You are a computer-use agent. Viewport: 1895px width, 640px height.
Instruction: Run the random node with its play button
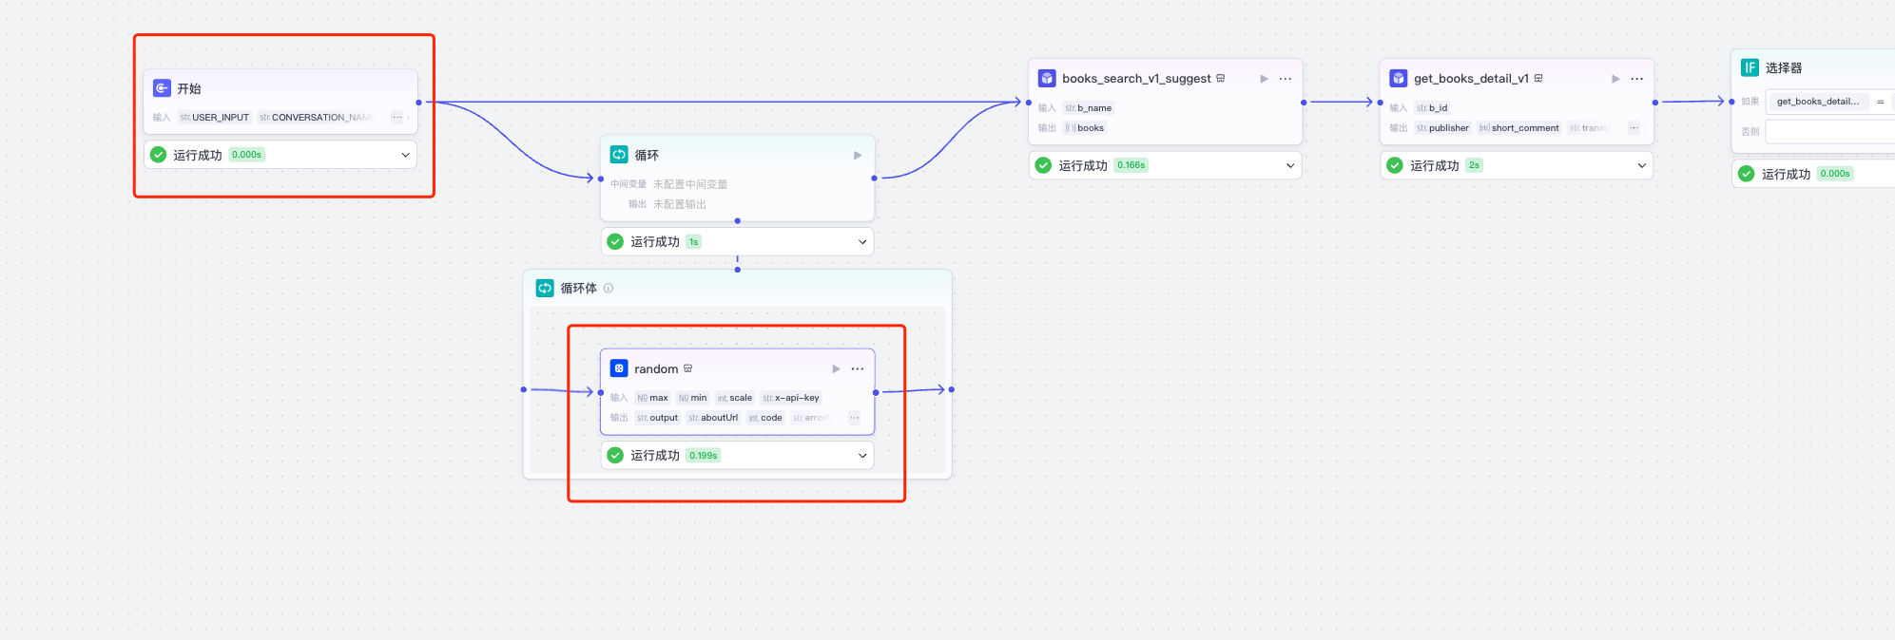tap(836, 369)
